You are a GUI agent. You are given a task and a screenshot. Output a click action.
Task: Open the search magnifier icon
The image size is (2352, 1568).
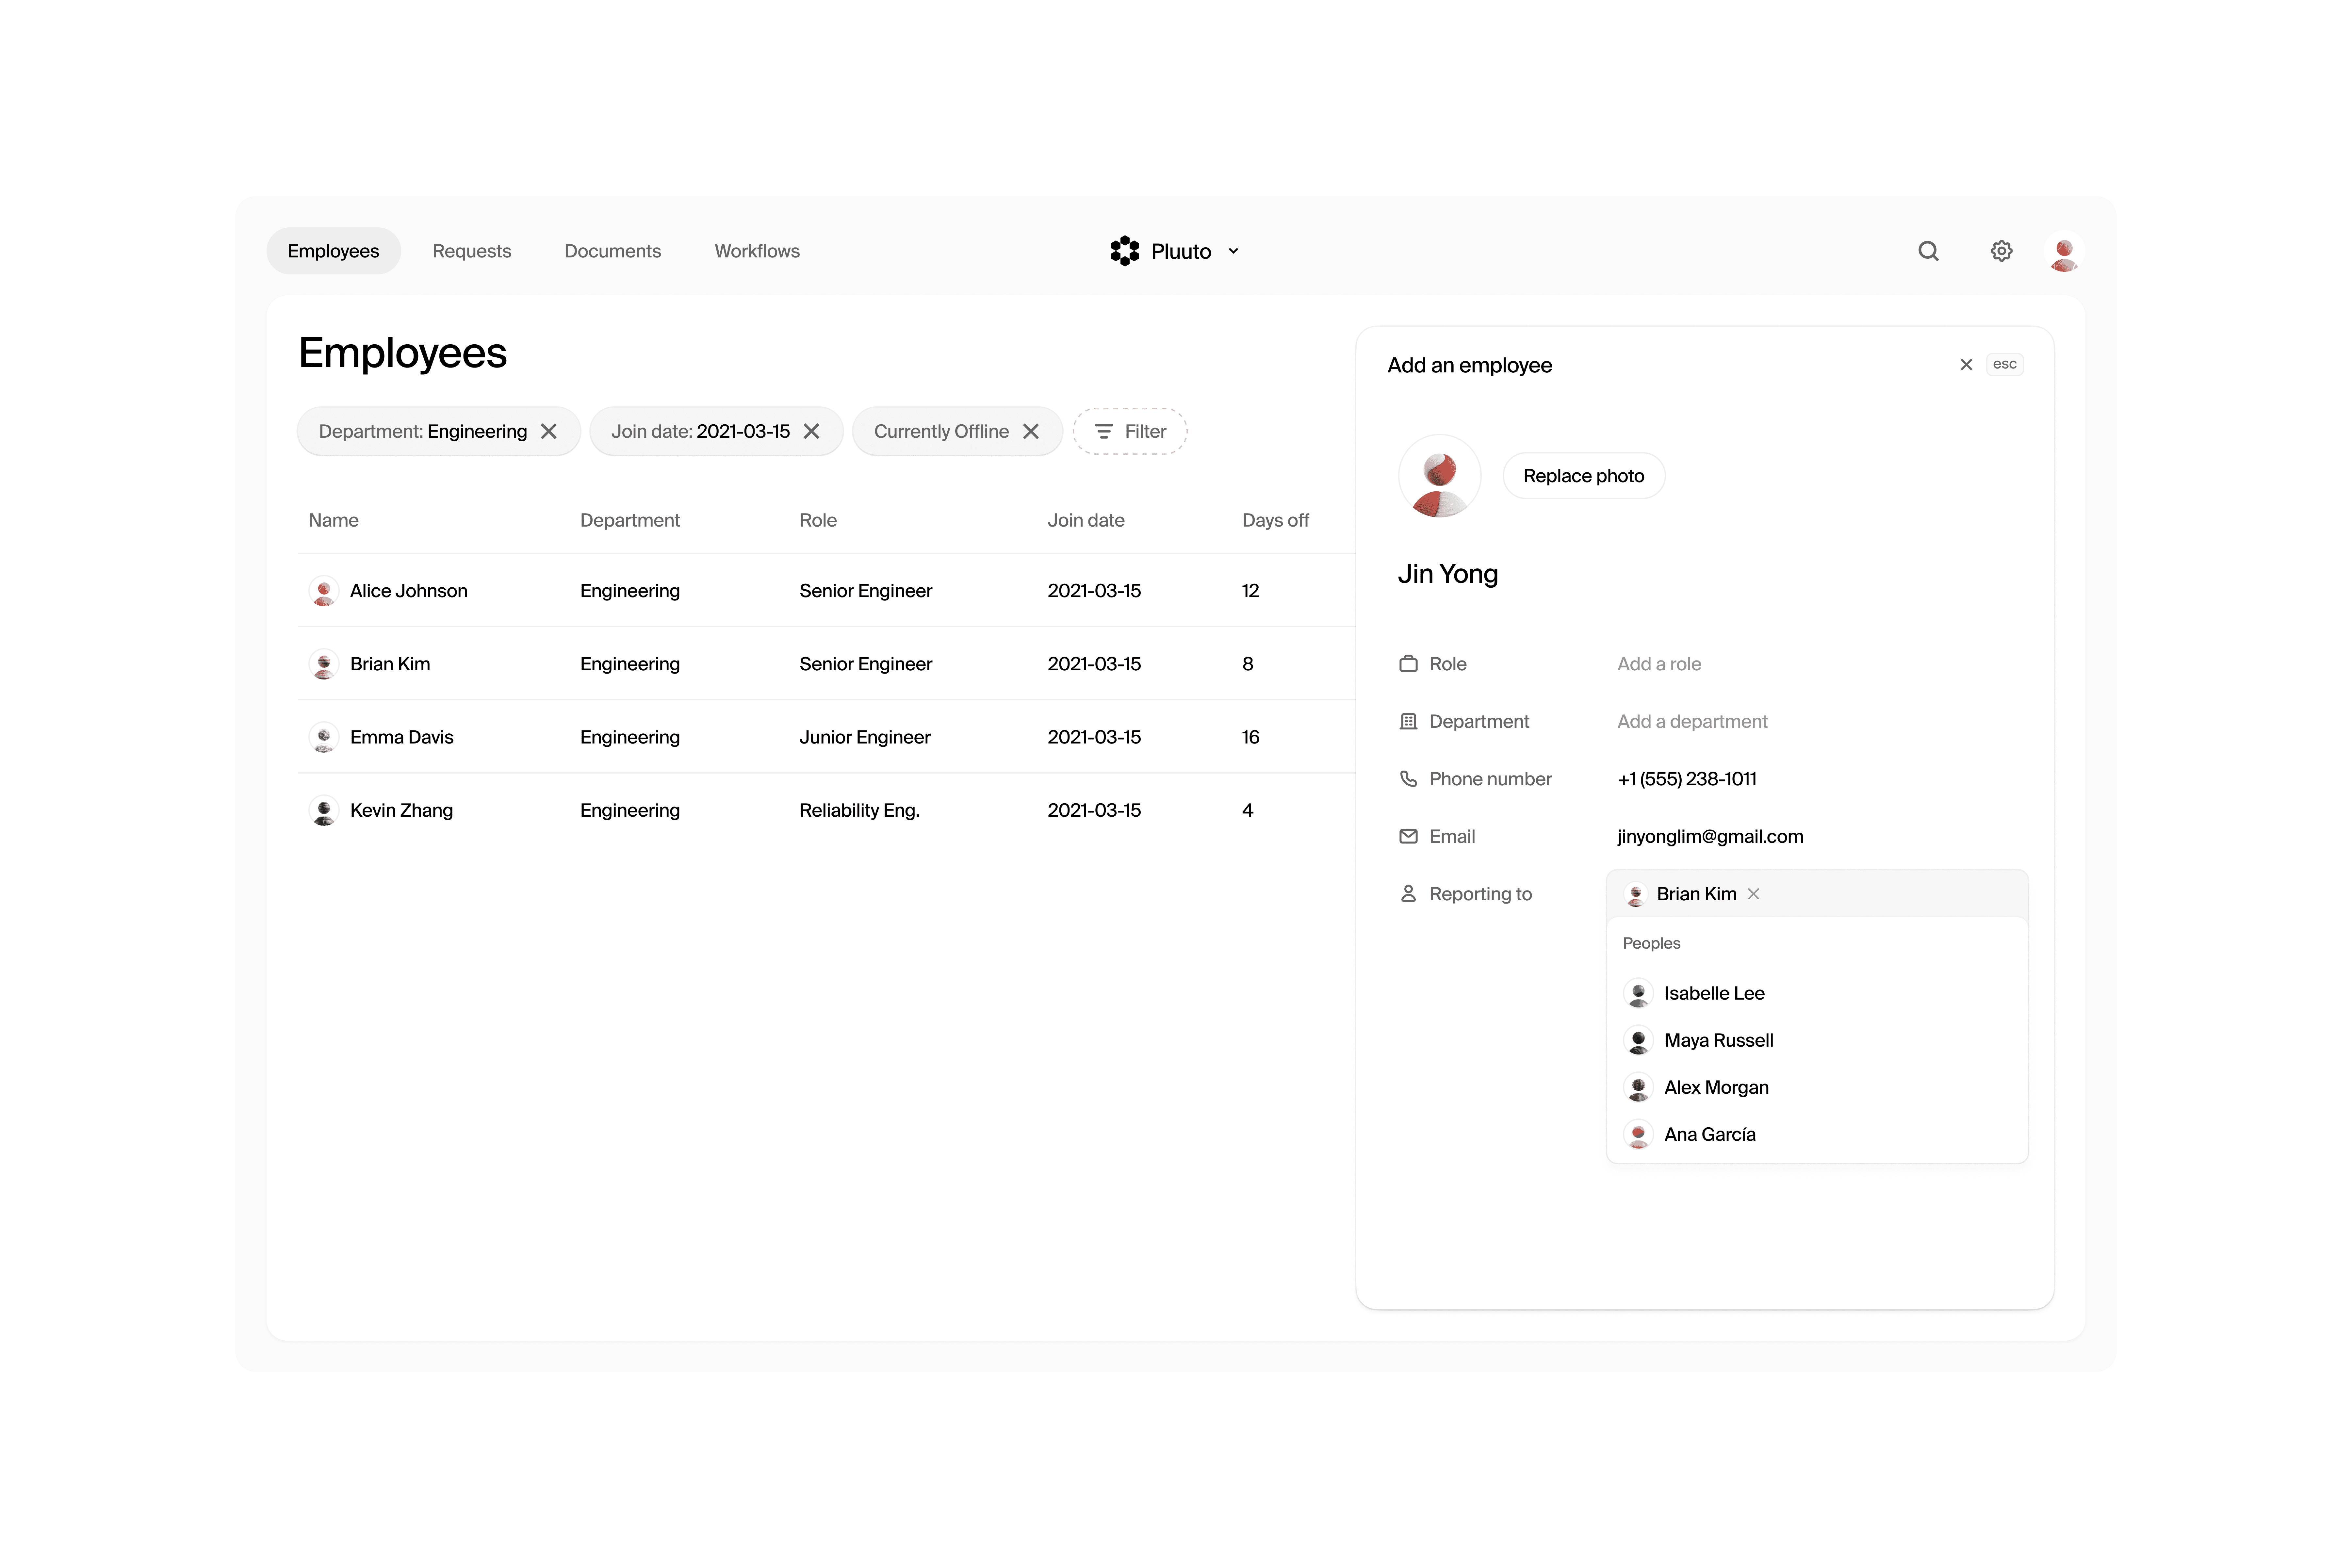[1928, 251]
